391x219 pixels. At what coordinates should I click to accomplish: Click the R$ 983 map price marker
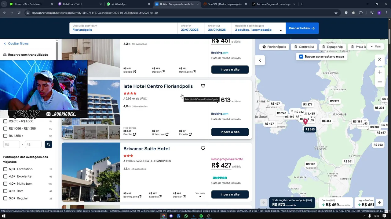(x=378, y=145)
